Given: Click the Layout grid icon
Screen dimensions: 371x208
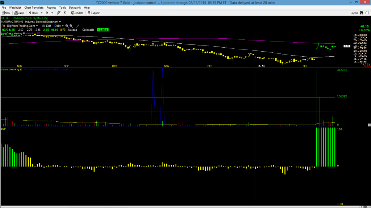Looking at the screenshot, I should (362, 13).
